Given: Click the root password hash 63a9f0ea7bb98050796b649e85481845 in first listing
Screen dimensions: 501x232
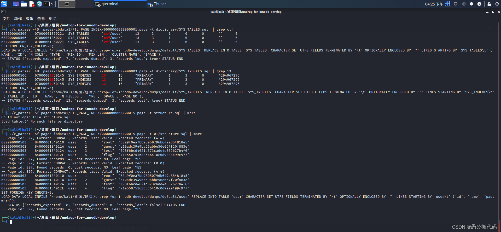Looking at the screenshot, I should coord(154,142).
